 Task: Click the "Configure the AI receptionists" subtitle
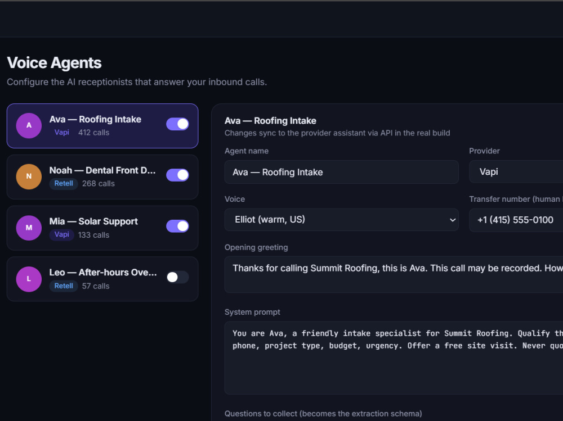[137, 82]
